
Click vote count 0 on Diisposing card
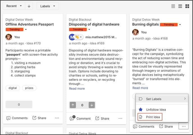82,105
